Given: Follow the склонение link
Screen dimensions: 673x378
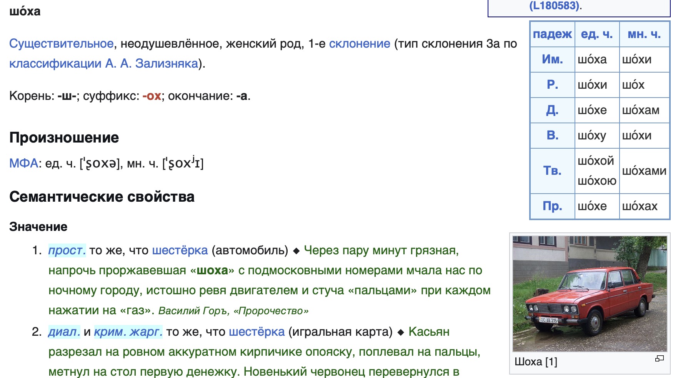Looking at the screenshot, I should [359, 44].
